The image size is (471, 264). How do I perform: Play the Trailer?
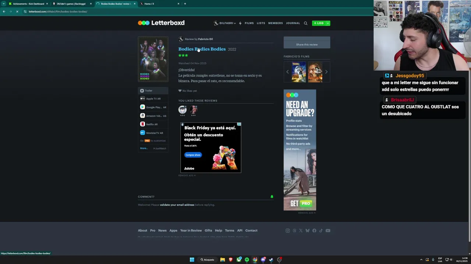click(x=153, y=91)
